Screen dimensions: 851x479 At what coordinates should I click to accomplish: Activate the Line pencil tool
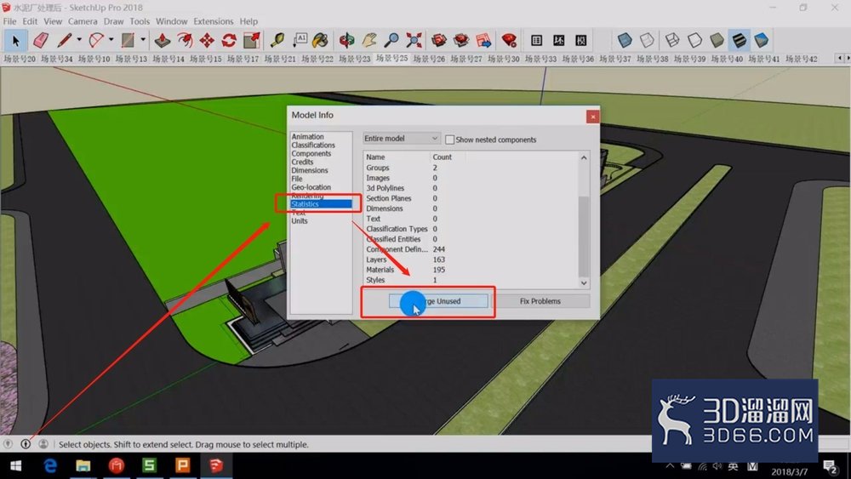point(65,40)
